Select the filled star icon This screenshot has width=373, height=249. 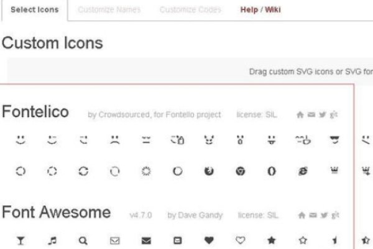pyautogui.click(x=272, y=240)
